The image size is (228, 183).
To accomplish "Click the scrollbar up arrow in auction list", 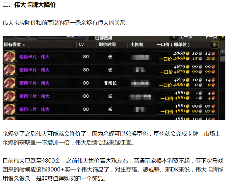I will [x=222, y=52].
